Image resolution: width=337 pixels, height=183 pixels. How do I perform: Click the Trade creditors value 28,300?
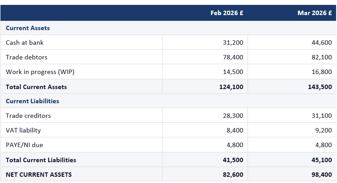click(233, 116)
